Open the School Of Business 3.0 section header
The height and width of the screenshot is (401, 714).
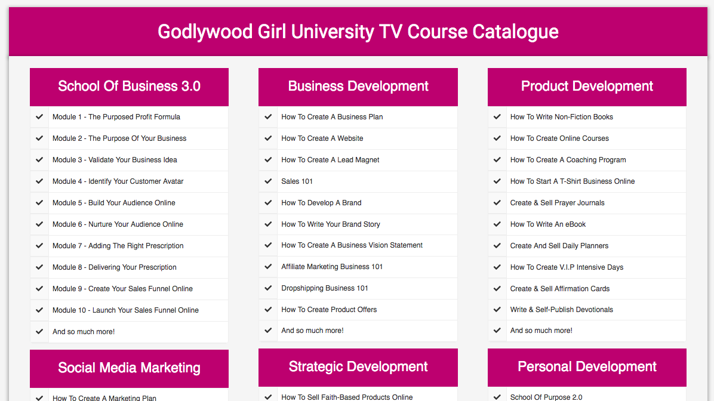pos(129,87)
